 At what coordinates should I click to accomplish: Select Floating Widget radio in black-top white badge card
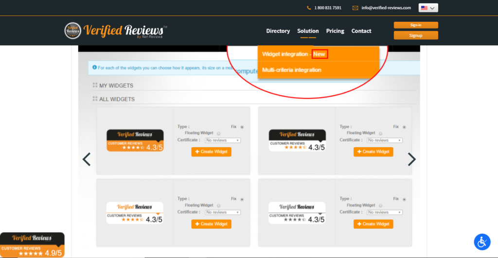[380, 134]
